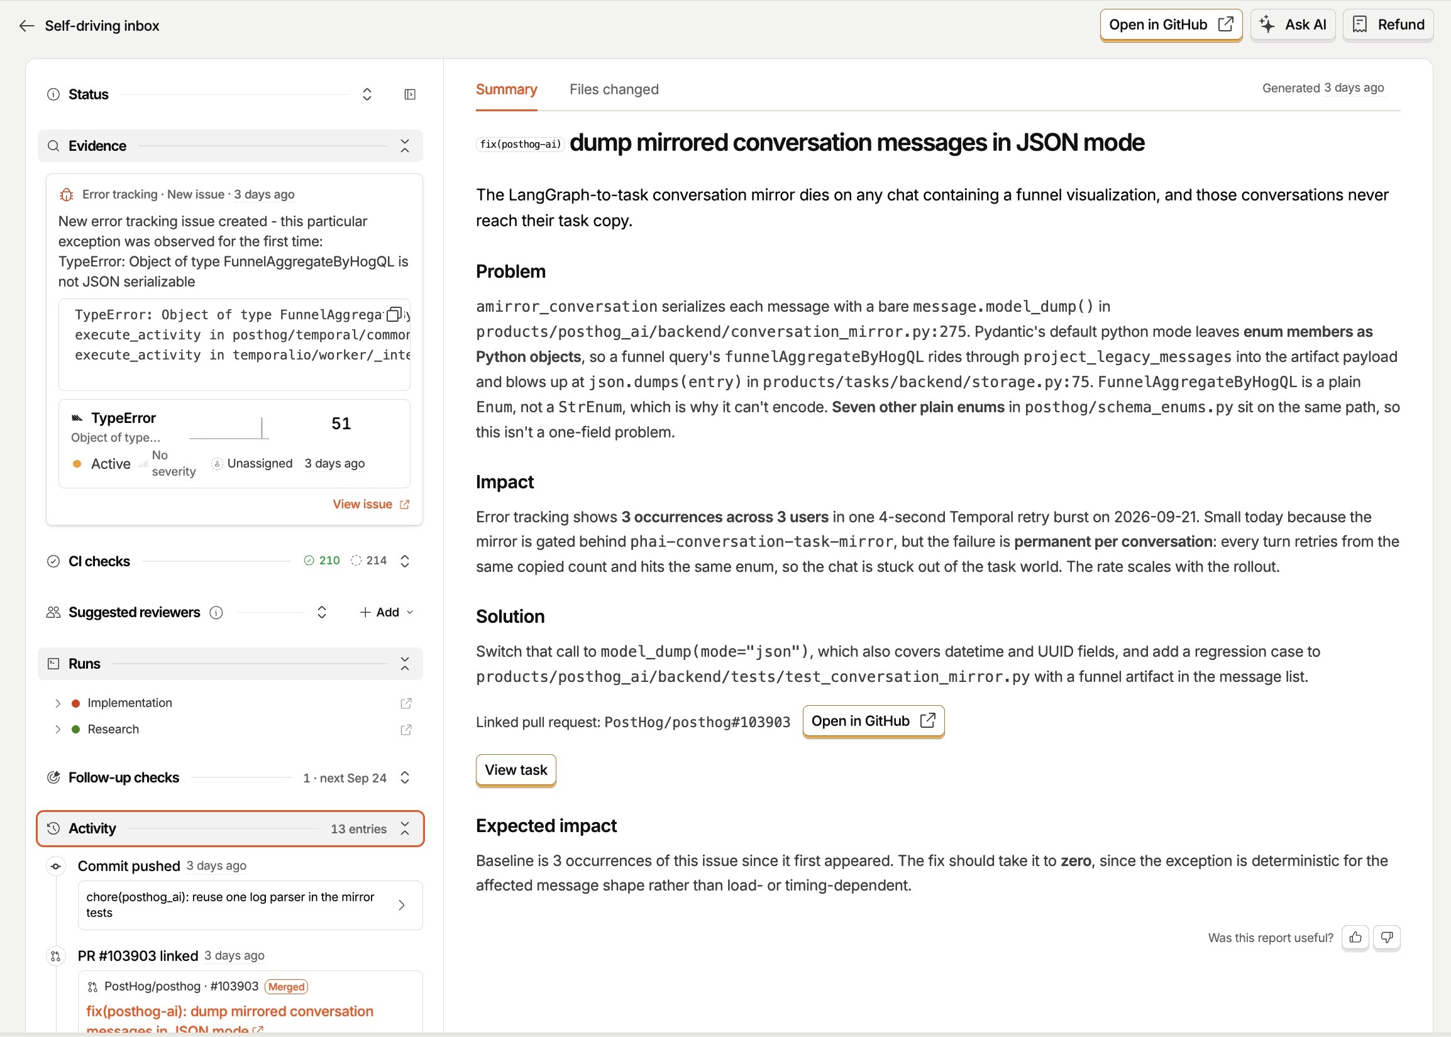Click the Activity history clock icon
This screenshot has height=1037, width=1451.
pos(53,828)
